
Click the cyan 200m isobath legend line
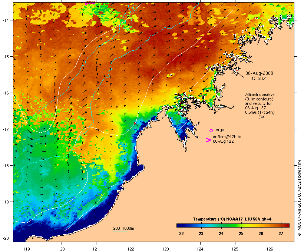pyautogui.click(x=120, y=232)
